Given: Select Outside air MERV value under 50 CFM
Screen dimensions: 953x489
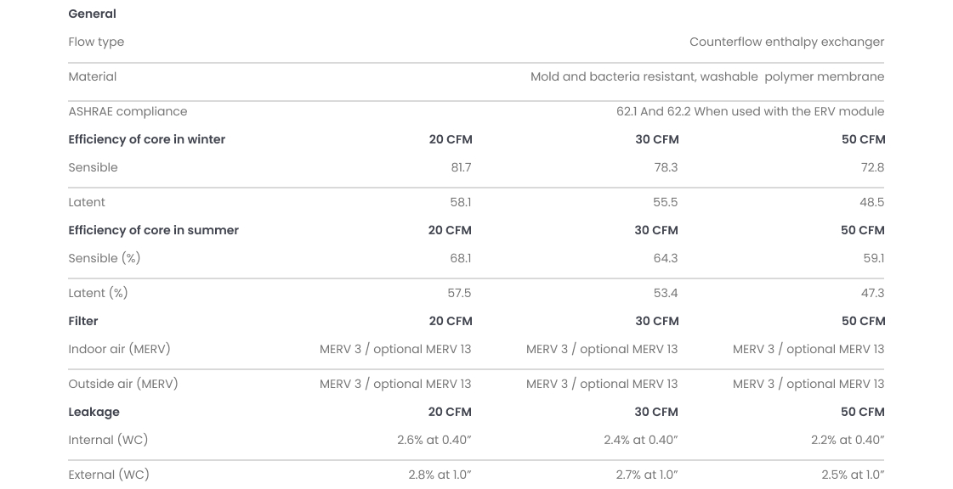Looking at the screenshot, I should tap(808, 384).
